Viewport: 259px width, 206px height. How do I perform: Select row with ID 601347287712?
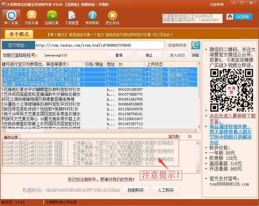[99, 124]
